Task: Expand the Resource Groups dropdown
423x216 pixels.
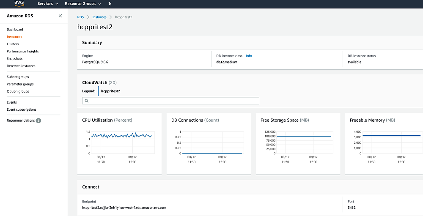Action: click(x=82, y=4)
